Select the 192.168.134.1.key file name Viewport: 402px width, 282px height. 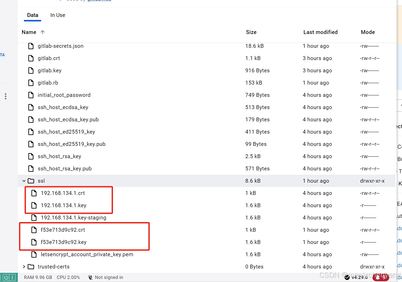click(64, 205)
